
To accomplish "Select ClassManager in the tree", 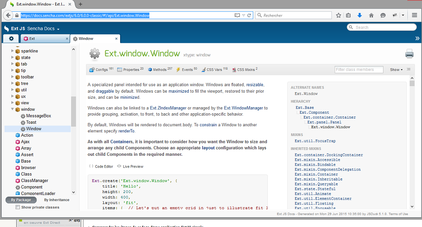I will point(34,180).
